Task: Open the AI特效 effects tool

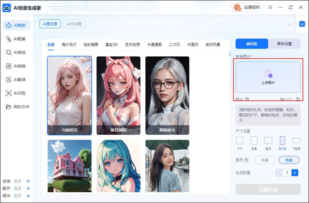Action: tap(16, 52)
